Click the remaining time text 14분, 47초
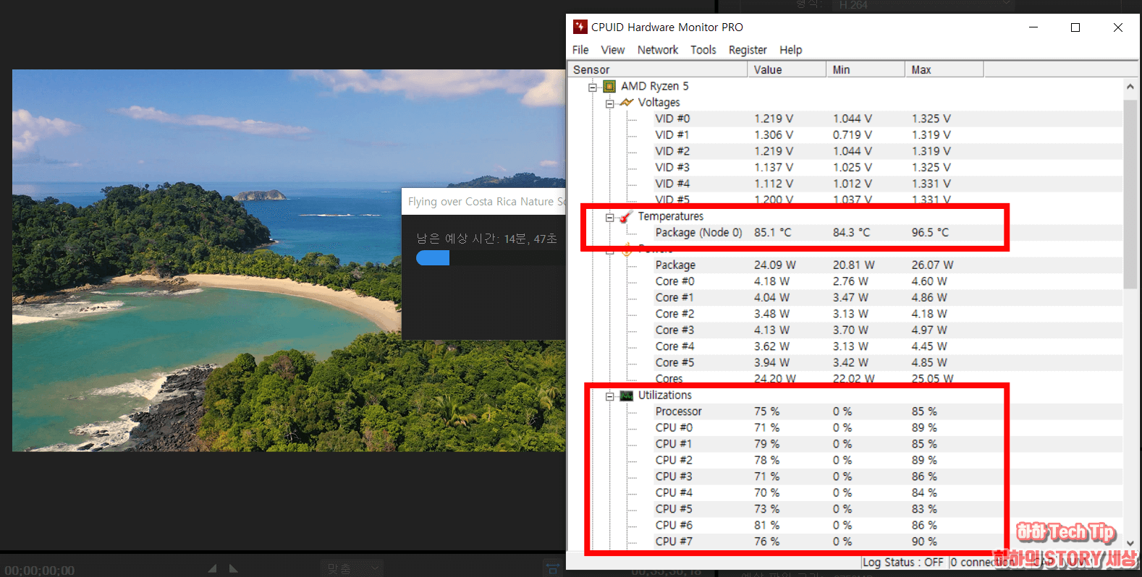1142x577 pixels. [530, 239]
